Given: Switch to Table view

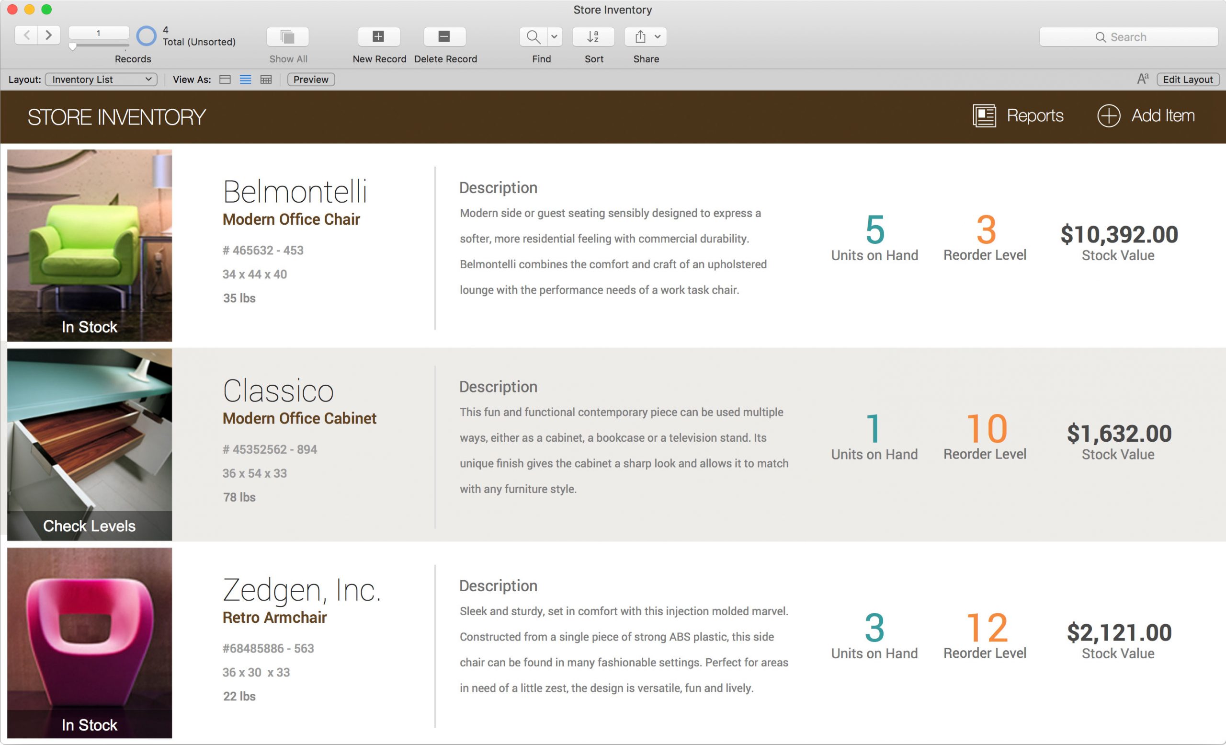Looking at the screenshot, I should [266, 80].
